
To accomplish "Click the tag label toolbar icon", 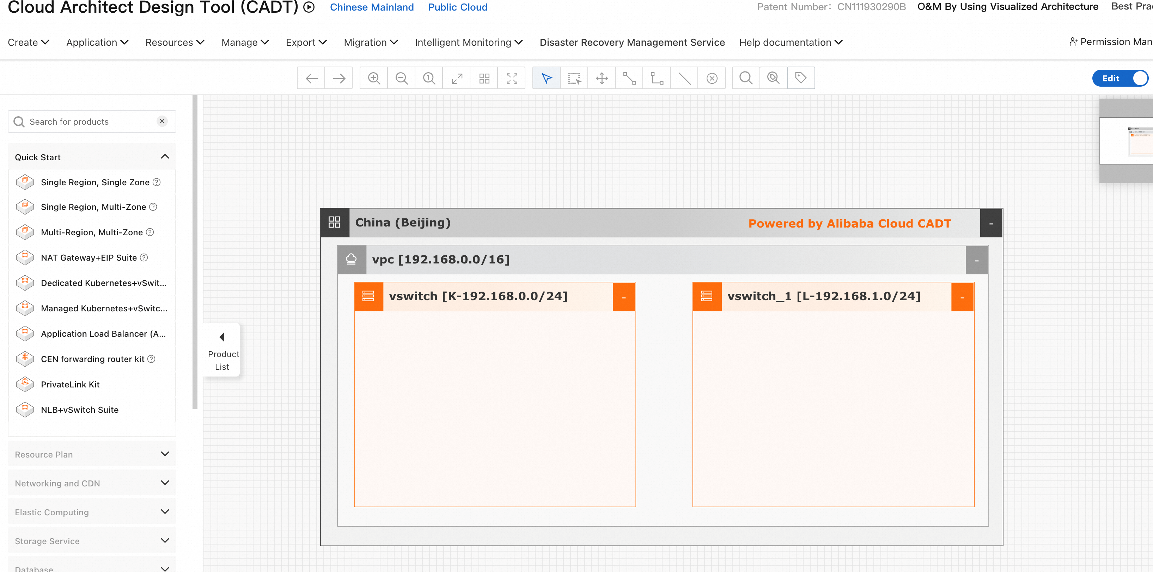I will 801,78.
